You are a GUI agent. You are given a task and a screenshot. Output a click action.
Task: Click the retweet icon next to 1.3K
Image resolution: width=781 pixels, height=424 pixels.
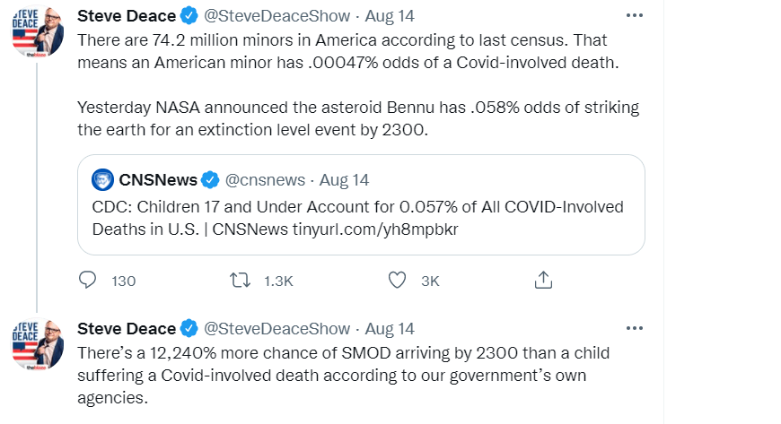pyautogui.click(x=240, y=281)
